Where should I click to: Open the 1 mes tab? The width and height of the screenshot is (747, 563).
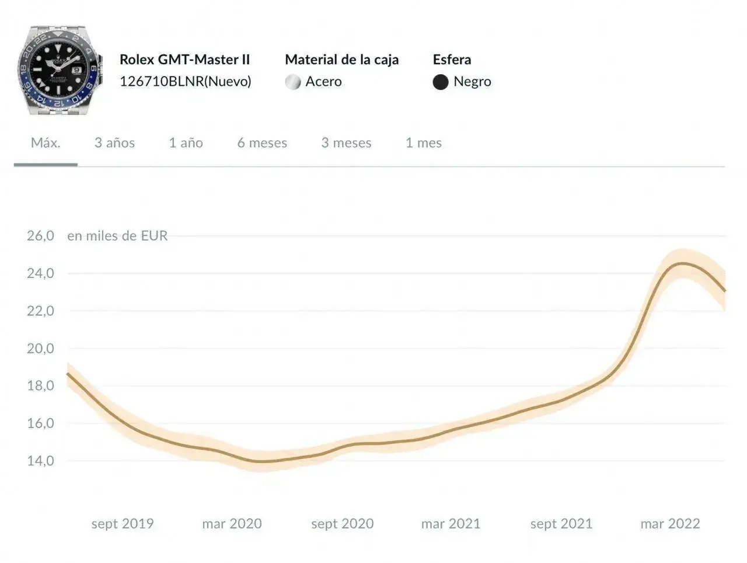[423, 143]
